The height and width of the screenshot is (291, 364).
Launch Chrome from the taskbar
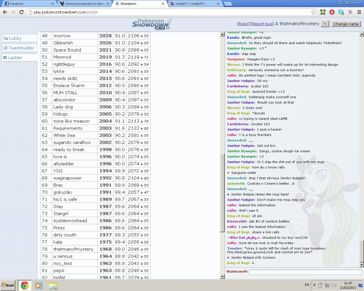(25, 285)
